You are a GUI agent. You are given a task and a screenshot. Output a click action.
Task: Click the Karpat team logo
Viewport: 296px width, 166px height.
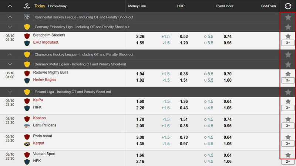point(27,144)
